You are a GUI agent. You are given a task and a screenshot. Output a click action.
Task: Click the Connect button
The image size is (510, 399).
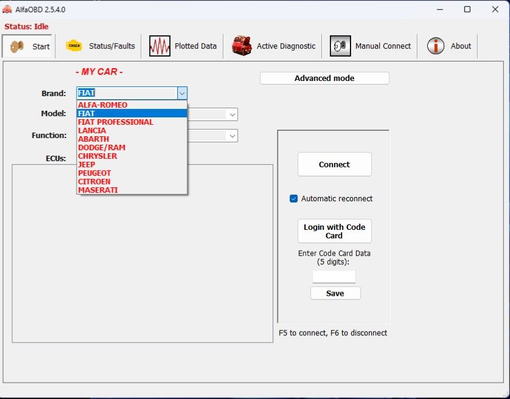pos(334,165)
